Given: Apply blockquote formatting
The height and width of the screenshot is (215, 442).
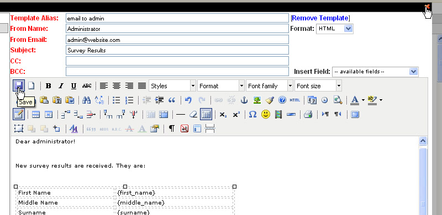Looking at the screenshot, I should tap(172, 100).
